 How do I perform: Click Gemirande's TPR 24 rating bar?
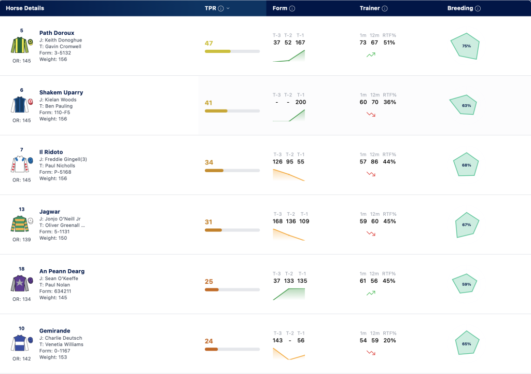click(x=232, y=349)
